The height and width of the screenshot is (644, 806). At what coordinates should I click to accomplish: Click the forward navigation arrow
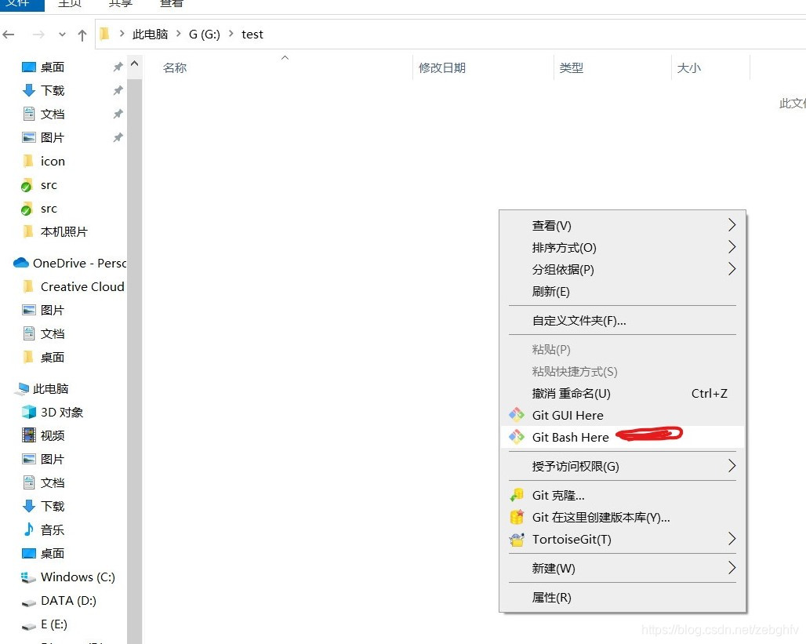pyautogui.click(x=38, y=35)
